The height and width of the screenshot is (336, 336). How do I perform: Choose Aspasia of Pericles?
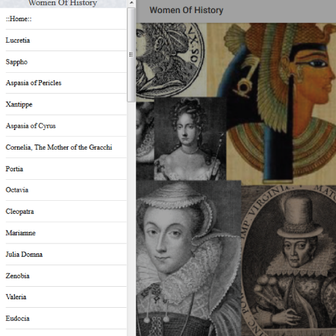tap(66, 83)
